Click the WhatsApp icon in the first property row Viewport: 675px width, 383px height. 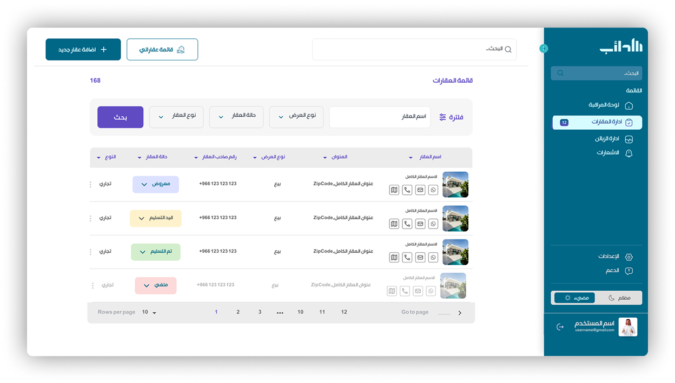pos(433,190)
